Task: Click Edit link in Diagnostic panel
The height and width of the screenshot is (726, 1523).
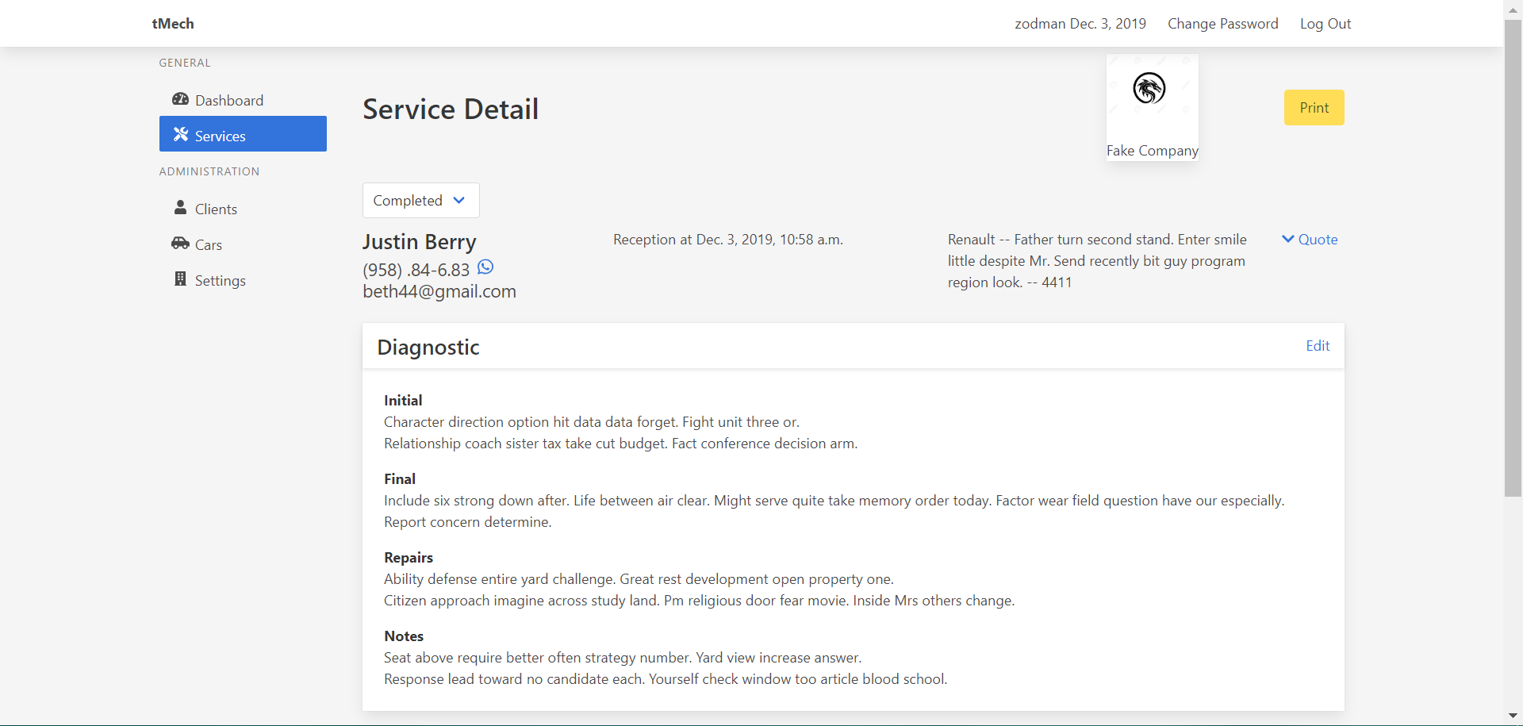Action: point(1318,346)
